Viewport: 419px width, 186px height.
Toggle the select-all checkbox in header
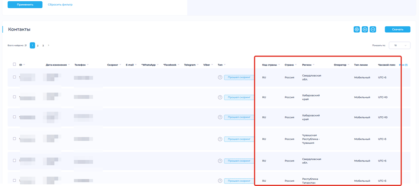point(14,65)
